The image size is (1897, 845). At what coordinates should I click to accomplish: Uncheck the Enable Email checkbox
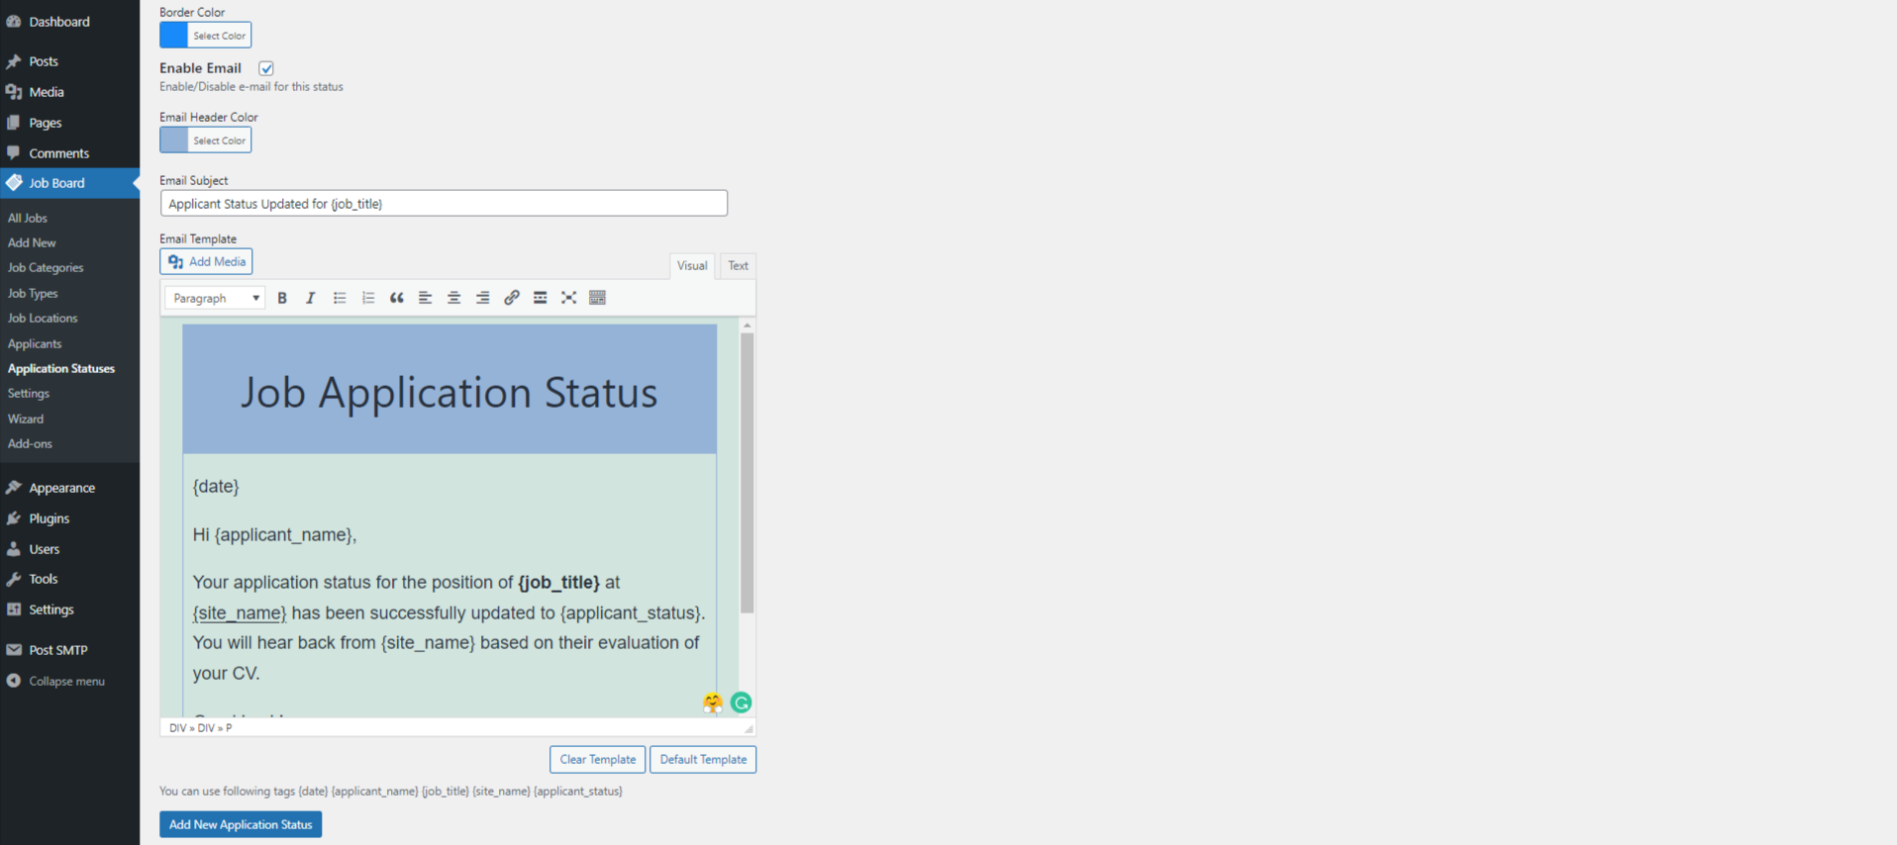[x=266, y=68]
